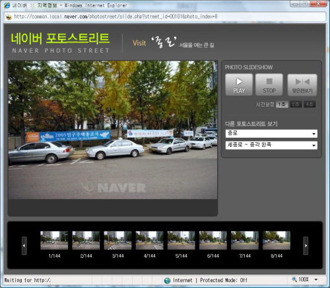Viewport: 330px width, 288px height.
Task: Click the main street photo
Action: click(113, 130)
